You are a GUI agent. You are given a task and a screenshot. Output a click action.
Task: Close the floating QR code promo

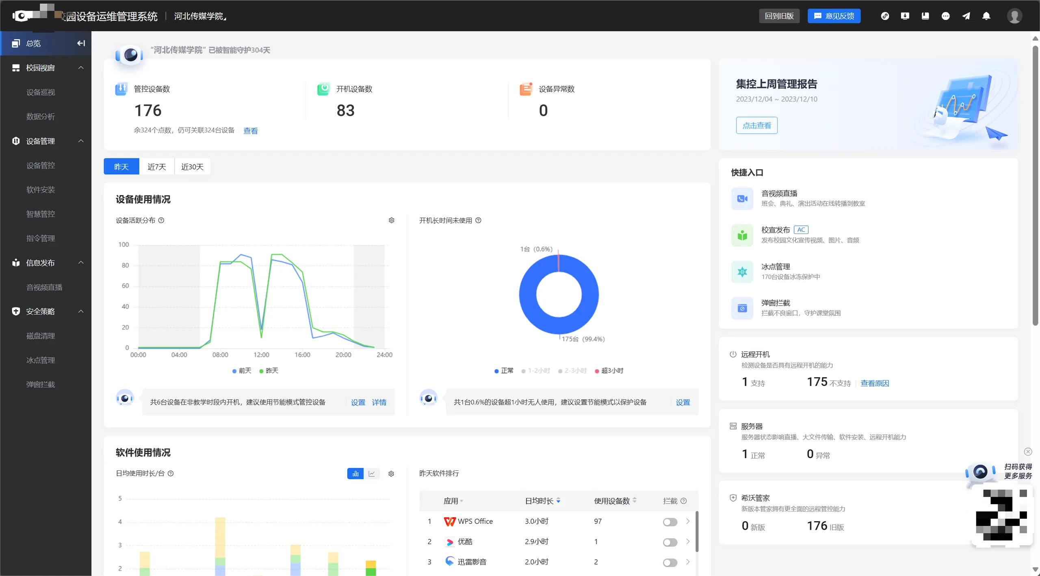point(1028,452)
